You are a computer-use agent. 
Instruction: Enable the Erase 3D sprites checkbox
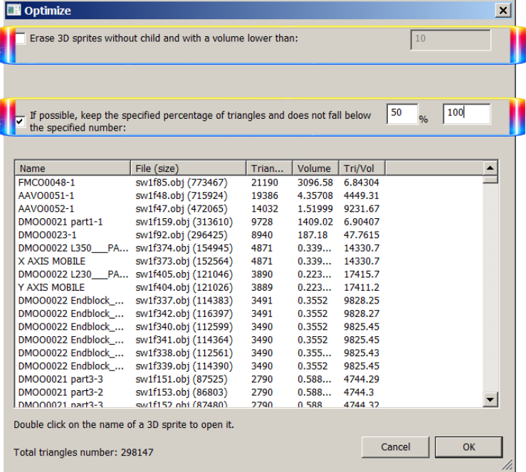[x=20, y=38]
